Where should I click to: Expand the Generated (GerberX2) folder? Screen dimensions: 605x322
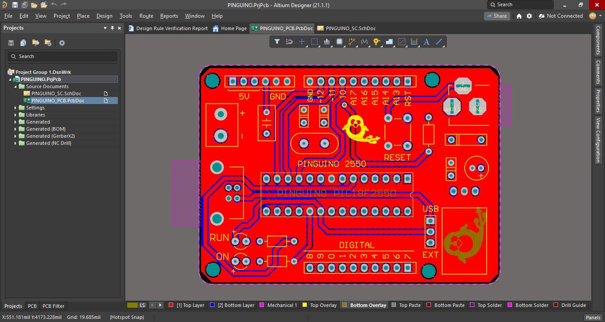16,136
